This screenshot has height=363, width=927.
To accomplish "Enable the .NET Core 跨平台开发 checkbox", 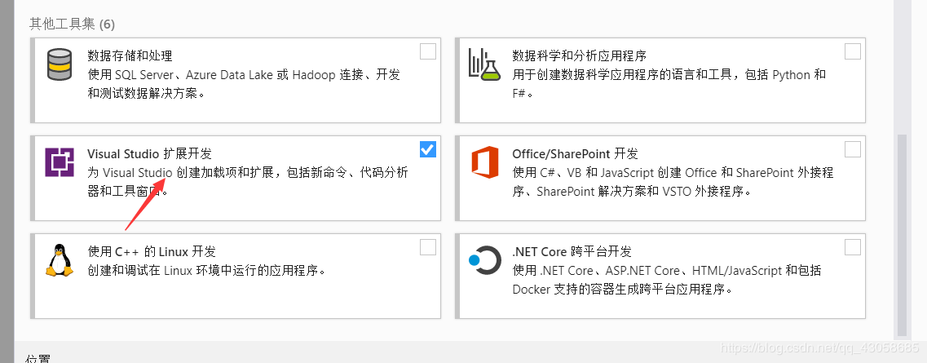I will [853, 247].
